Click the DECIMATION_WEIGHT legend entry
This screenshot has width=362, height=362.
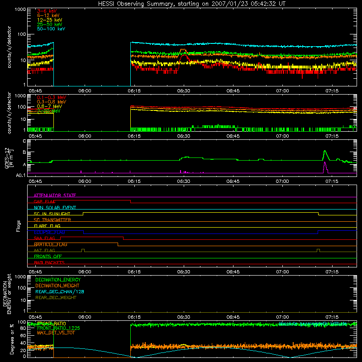57,286
